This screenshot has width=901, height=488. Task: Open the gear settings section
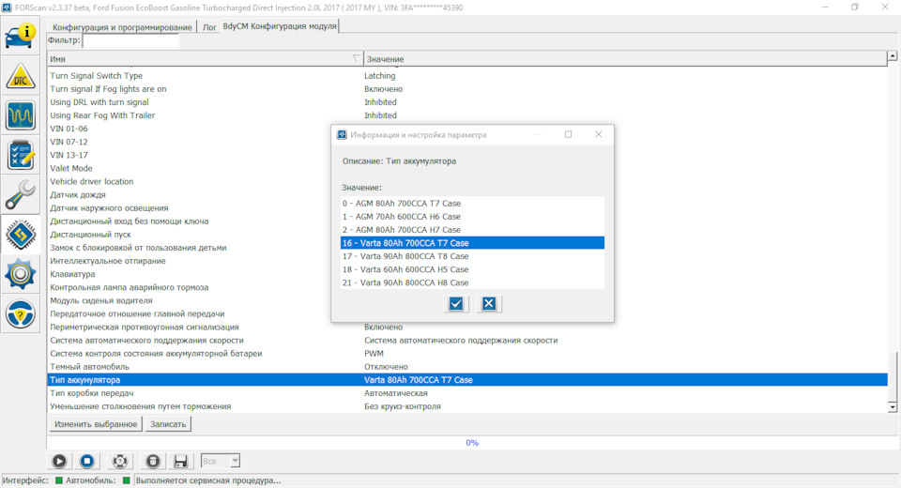[20, 274]
